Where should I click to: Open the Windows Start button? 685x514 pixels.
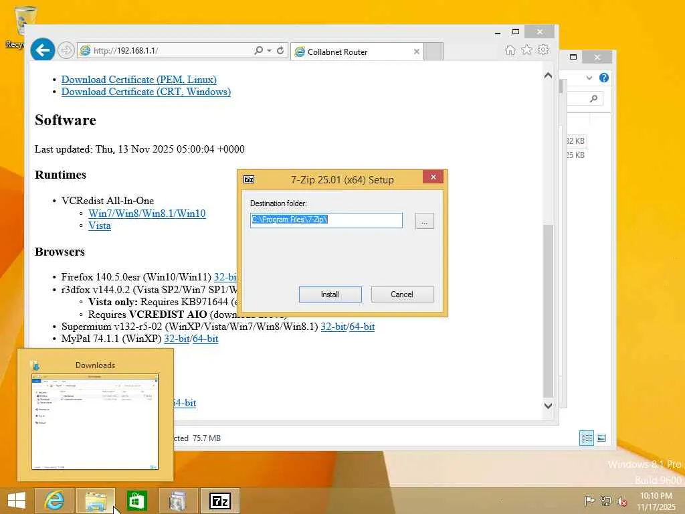[x=17, y=501]
